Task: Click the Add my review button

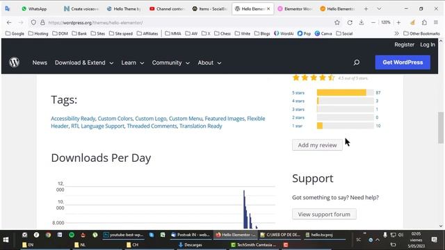Action: [317, 145]
